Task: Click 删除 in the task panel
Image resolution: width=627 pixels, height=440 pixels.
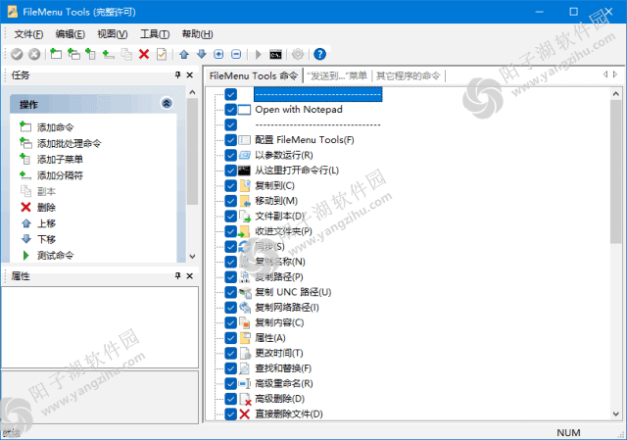Action: 46,207
